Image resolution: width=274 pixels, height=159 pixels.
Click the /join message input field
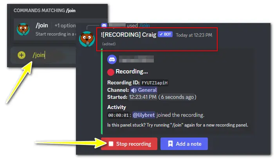(43, 55)
